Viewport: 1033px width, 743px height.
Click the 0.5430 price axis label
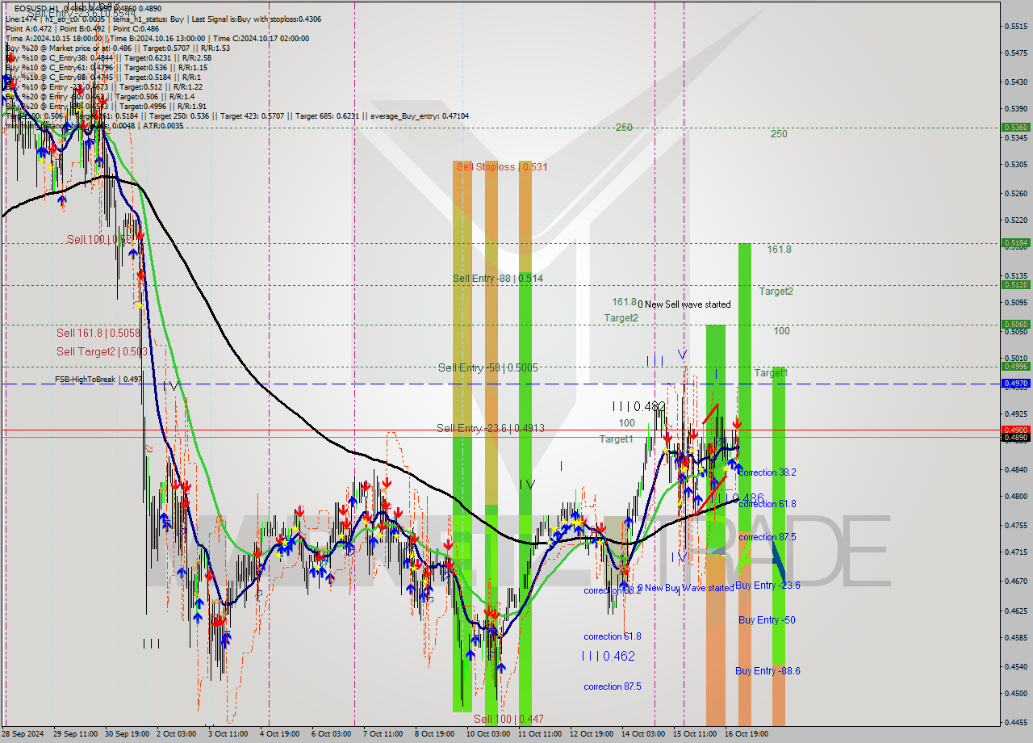click(1014, 82)
